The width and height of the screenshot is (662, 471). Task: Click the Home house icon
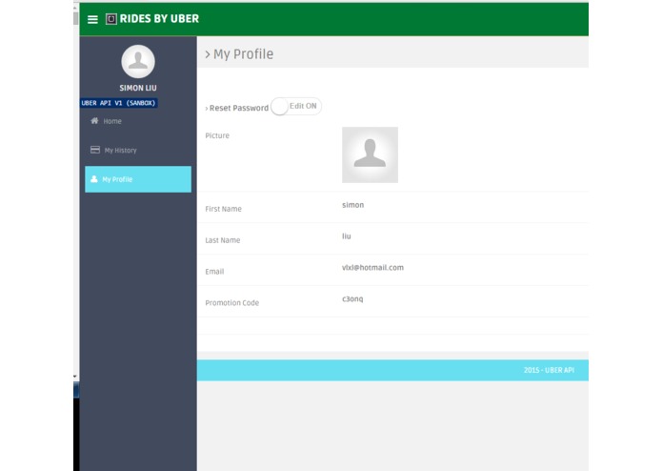coord(94,121)
